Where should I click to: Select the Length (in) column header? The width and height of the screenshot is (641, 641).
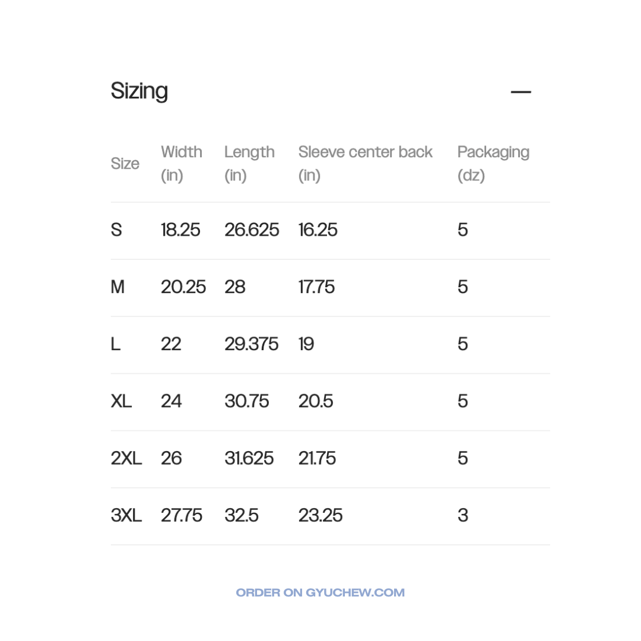coord(249,164)
